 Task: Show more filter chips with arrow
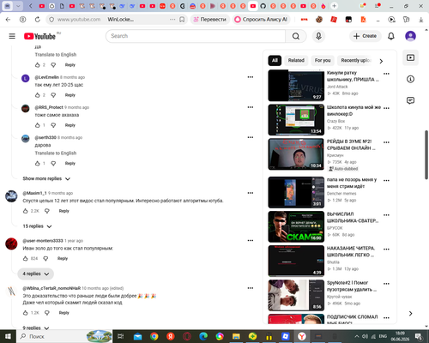point(381,61)
